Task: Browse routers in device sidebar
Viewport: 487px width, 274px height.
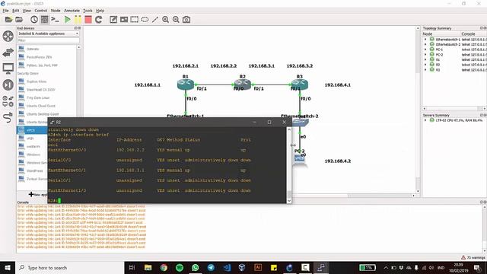Action: coord(8,36)
